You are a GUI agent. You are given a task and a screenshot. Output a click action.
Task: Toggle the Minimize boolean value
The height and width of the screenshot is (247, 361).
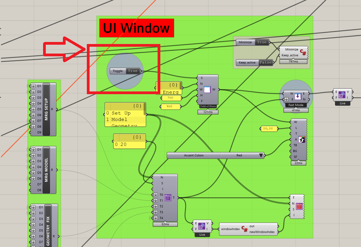pyautogui.click(x=262, y=42)
